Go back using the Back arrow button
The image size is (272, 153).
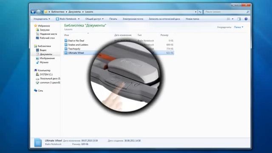pos(33,12)
